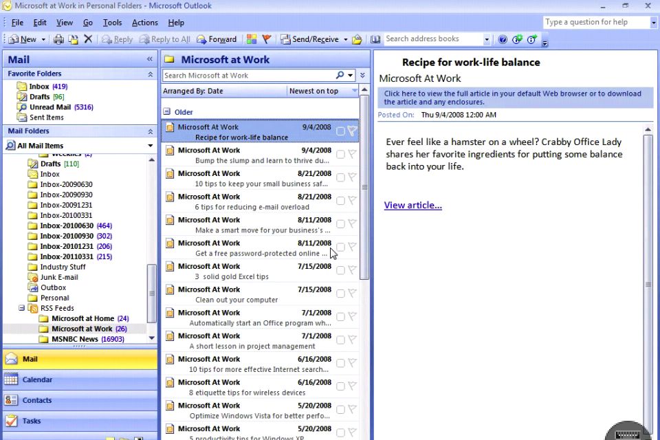
Task: Click the Address Book icon
Action: click(x=375, y=39)
